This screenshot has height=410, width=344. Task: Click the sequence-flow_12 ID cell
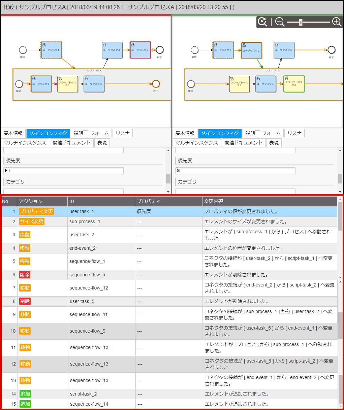point(101,288)
